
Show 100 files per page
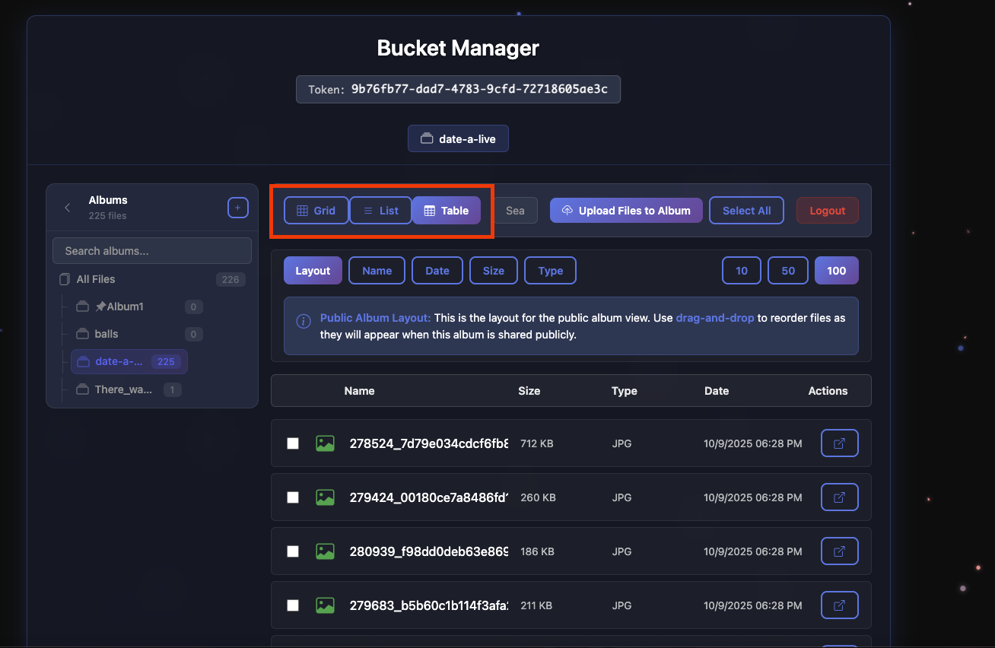[x=837, y=271]
